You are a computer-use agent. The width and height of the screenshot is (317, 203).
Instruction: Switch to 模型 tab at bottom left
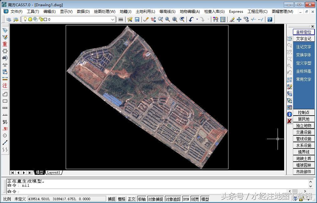(39, 172)
